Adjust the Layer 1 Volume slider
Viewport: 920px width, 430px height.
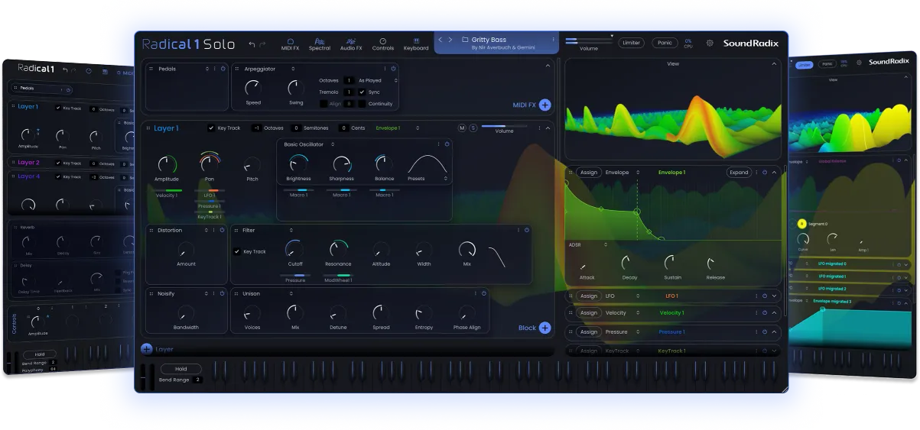504,126
